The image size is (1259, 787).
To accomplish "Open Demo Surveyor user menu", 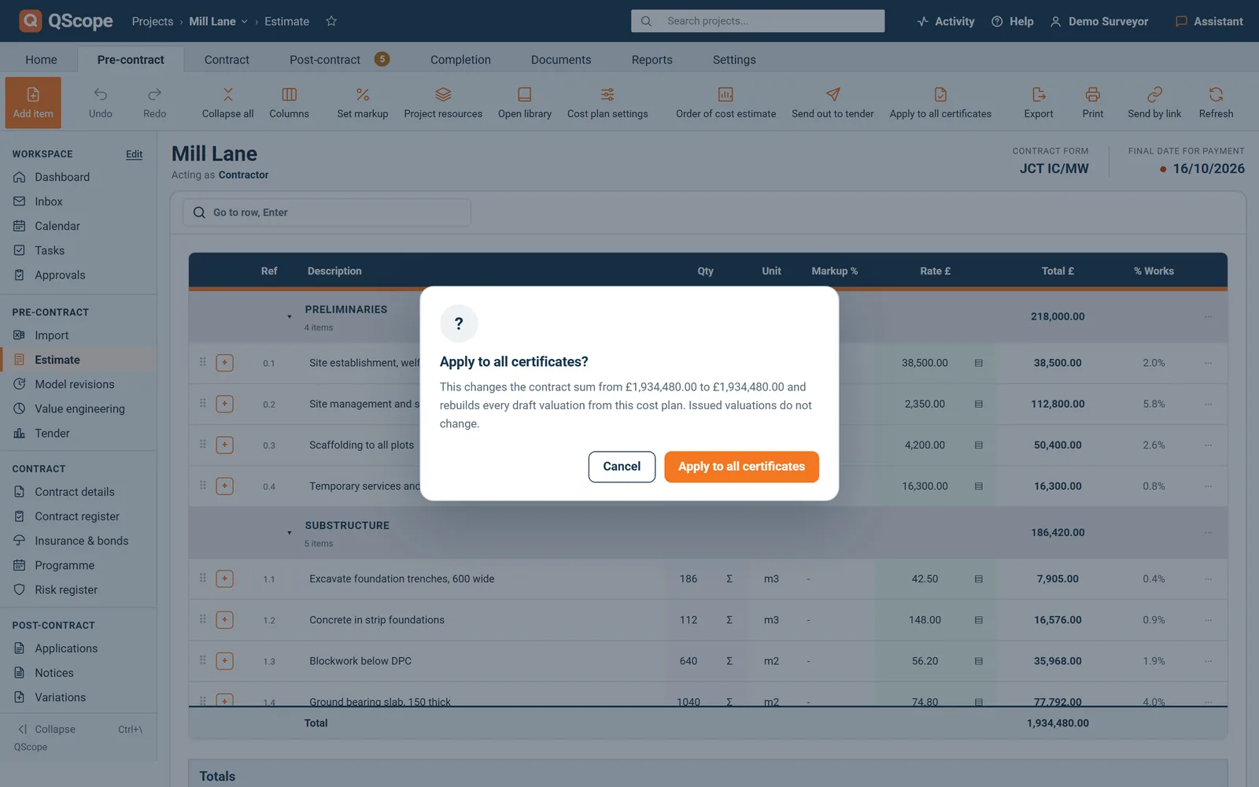I will (x=1099, y=21).
